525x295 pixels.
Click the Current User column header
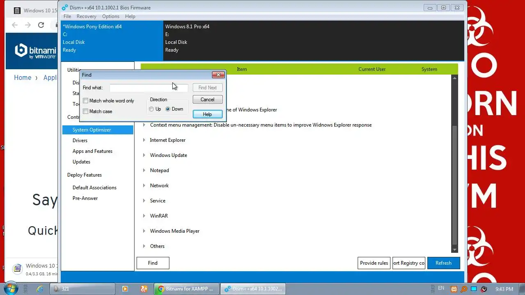372,69
